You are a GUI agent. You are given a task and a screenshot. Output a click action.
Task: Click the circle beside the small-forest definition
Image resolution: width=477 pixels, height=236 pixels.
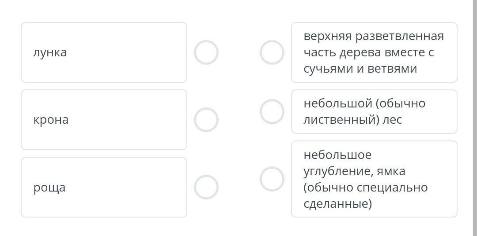[x=272, y=111]
